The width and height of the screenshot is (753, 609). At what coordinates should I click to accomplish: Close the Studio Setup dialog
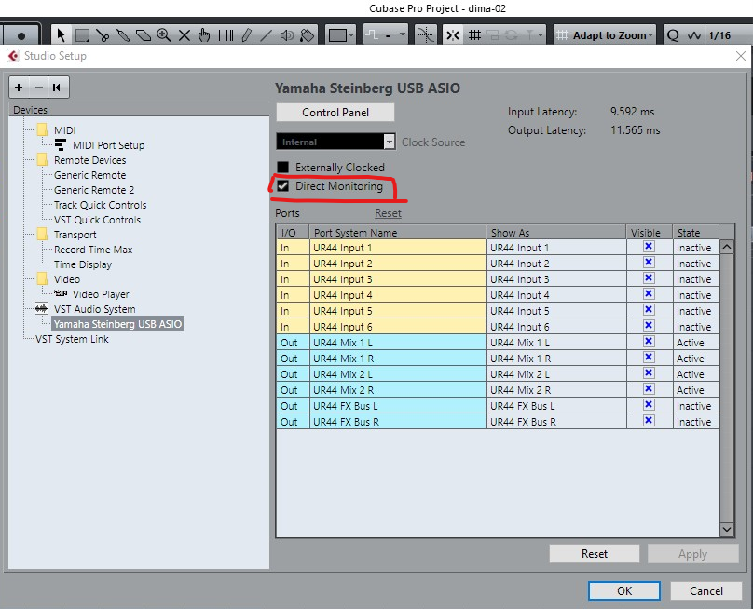[x=741, y=56]
